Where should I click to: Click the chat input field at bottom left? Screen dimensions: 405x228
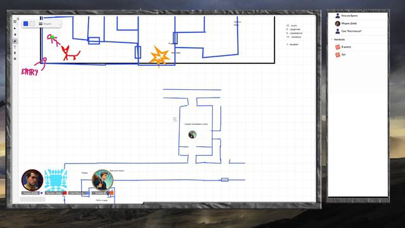click(32, 199)
